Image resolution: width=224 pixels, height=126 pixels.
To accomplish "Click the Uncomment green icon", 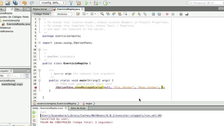I will click(181, 14).
